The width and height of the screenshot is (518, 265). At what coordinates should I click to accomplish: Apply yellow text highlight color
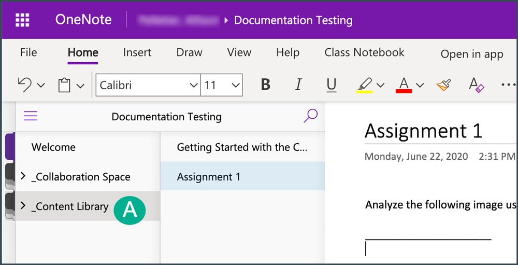pos(364,86)
